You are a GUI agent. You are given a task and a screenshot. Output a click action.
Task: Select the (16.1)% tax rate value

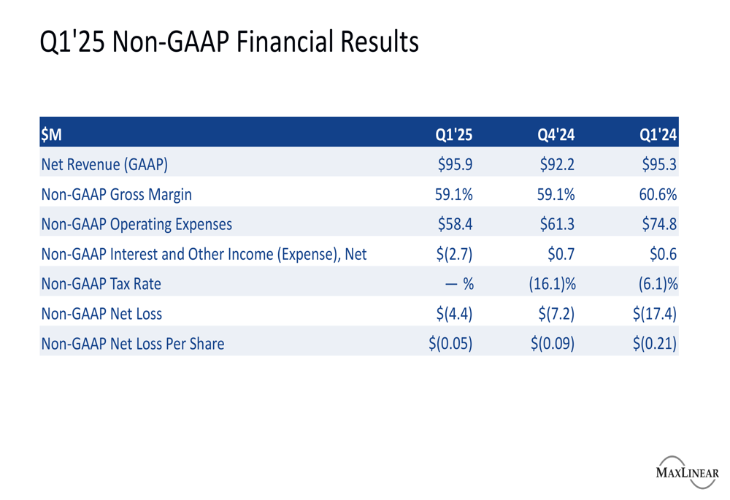(552, 284)
